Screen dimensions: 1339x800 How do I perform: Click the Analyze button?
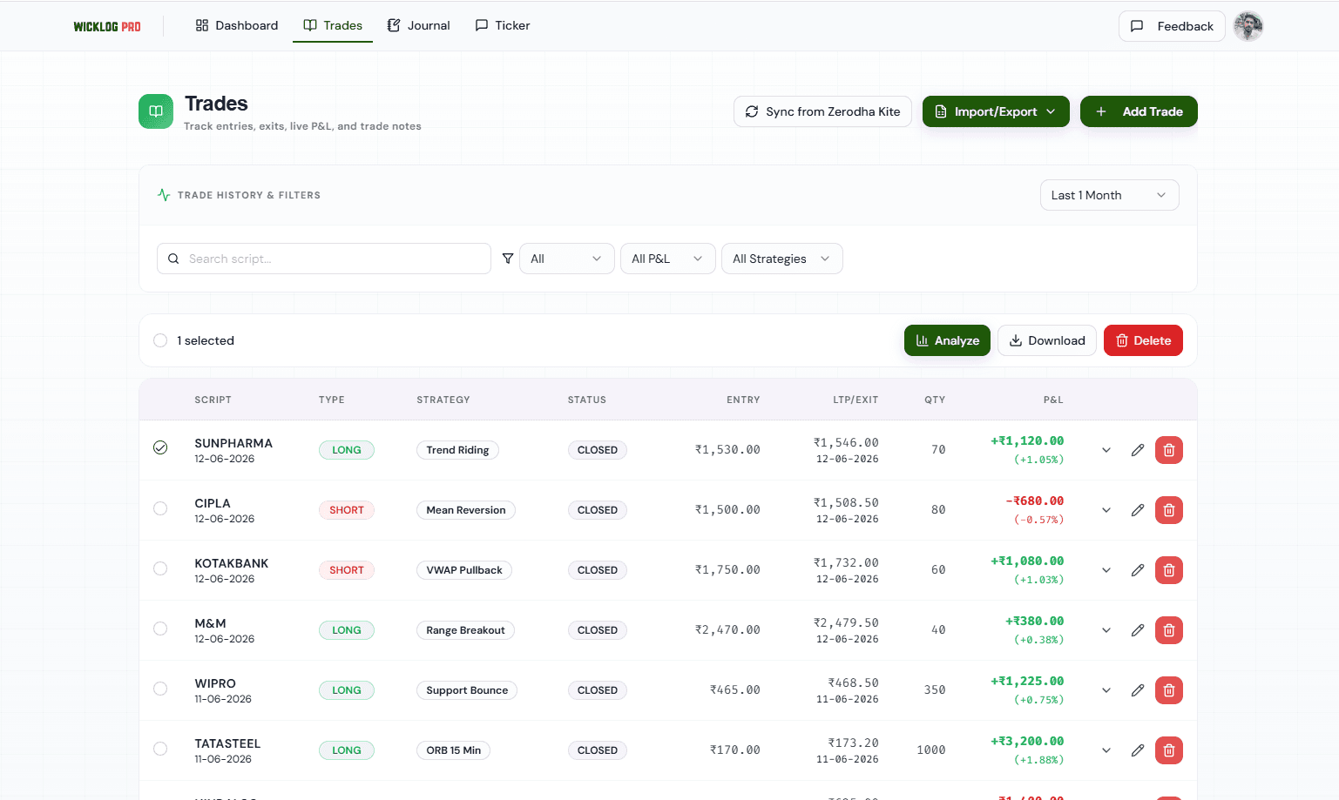pyautogui.click(x=947, y=340)
